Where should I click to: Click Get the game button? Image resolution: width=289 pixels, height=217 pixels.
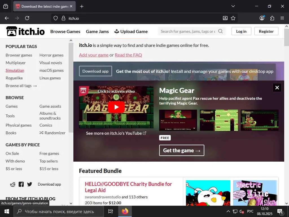[182, 150]
